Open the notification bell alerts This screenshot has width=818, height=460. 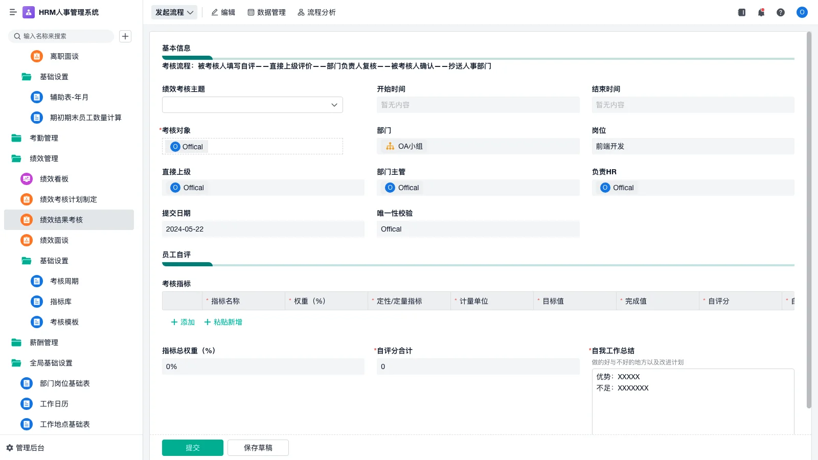(x=761, y=12)
